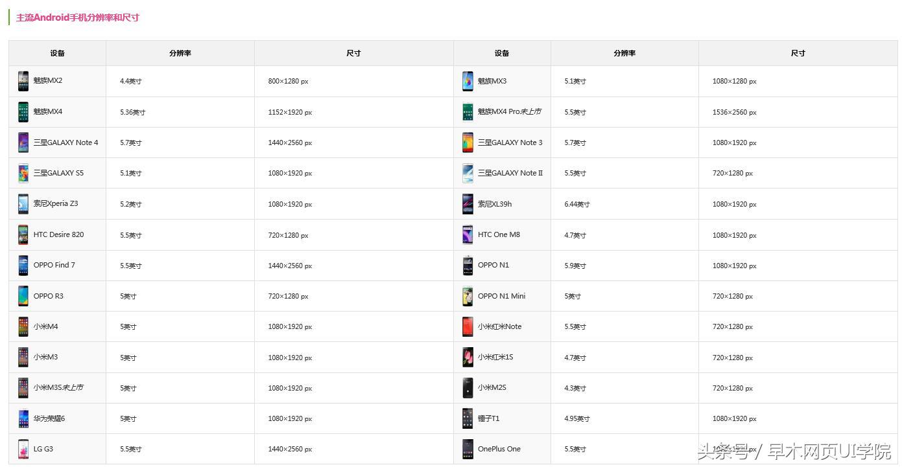Click the 三星GALAXY S5 phone thumbnail

[x=23, y=174]
